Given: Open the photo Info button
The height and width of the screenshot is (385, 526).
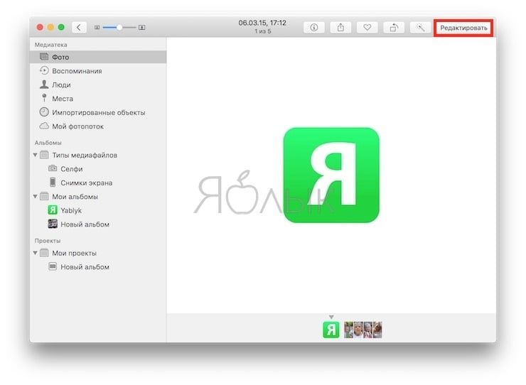Looking at the screenshot, I should click(x=314, y=28).
